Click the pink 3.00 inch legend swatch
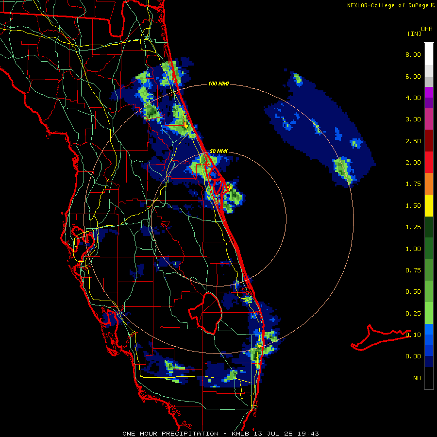 pyautogui.click(x=429, y=119)
